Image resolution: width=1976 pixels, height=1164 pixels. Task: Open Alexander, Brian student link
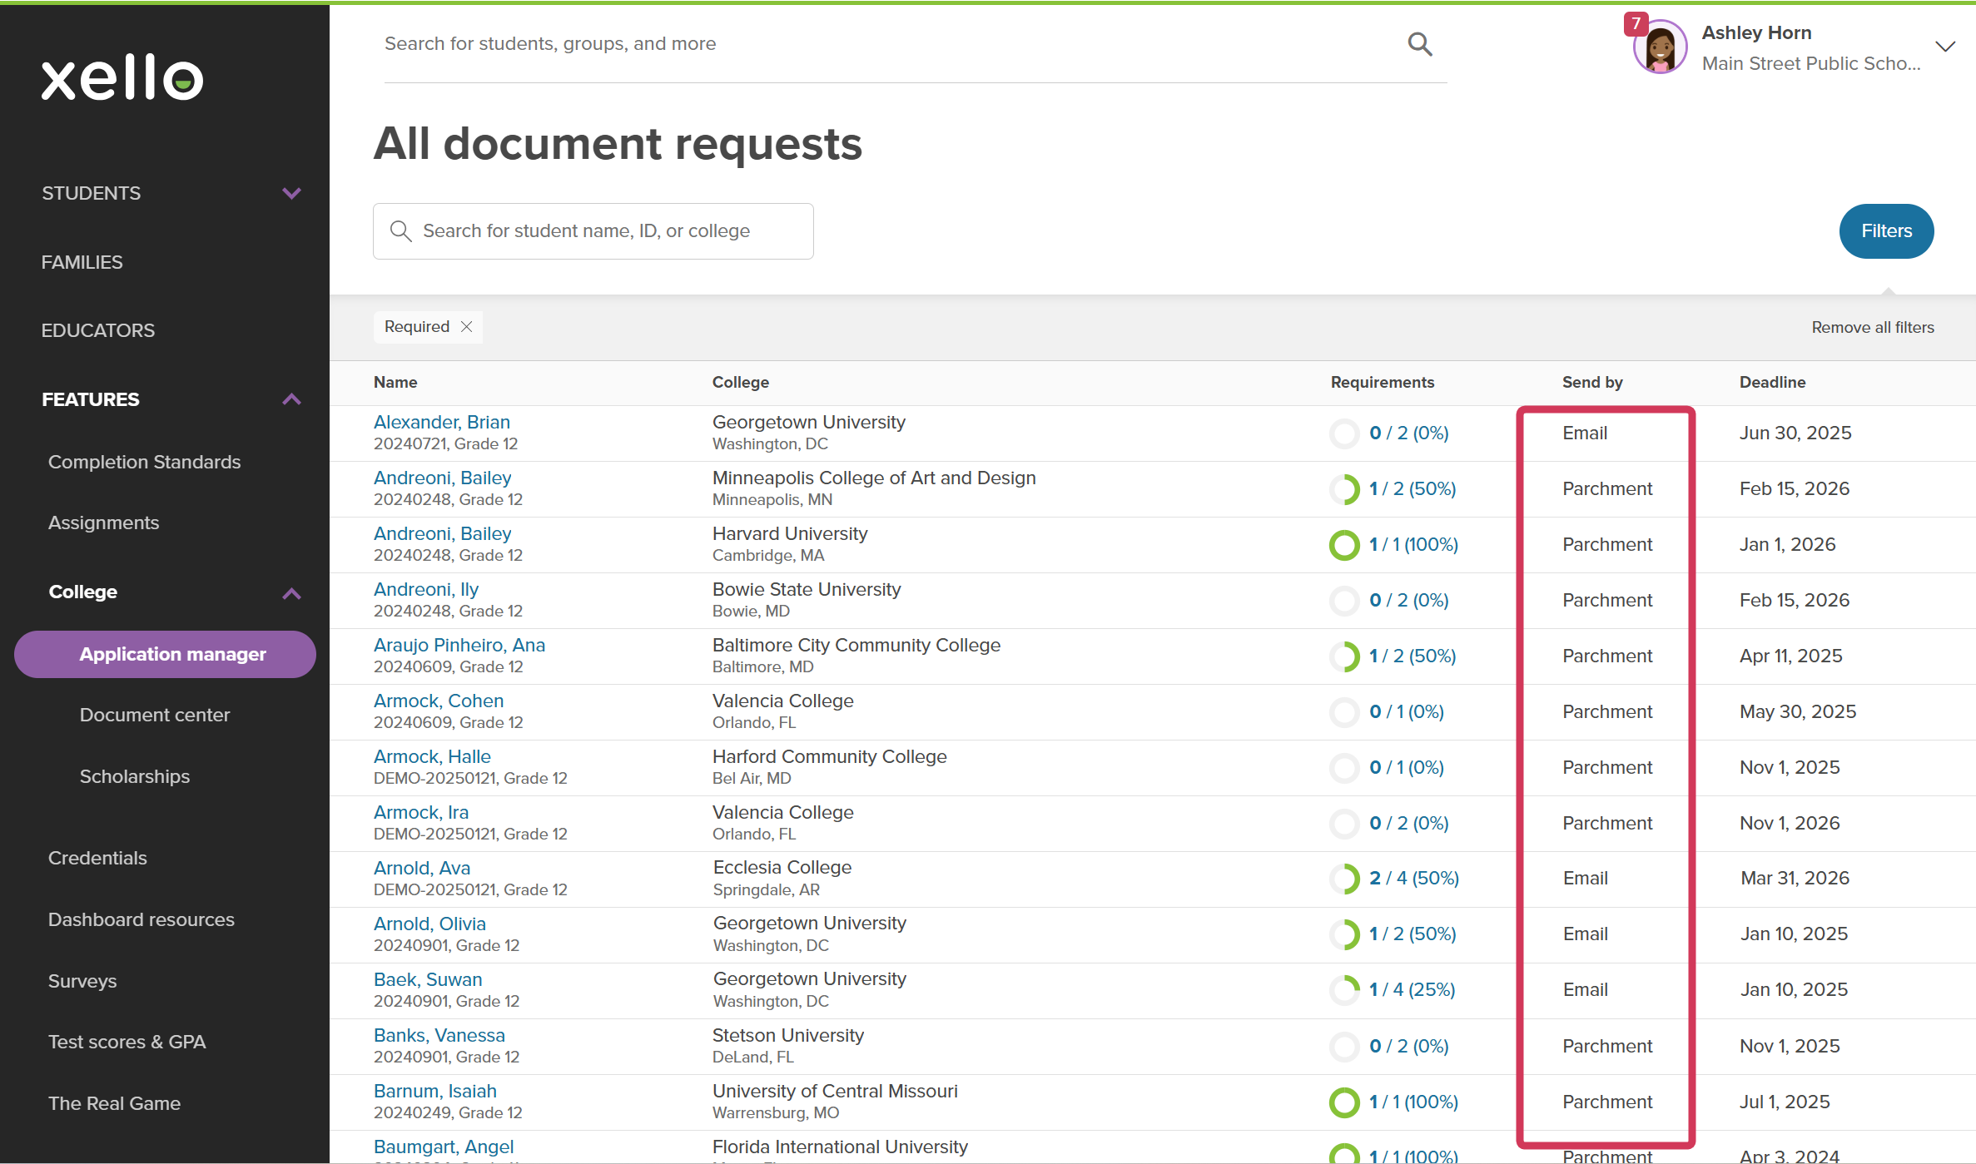(x=442, y=422)
